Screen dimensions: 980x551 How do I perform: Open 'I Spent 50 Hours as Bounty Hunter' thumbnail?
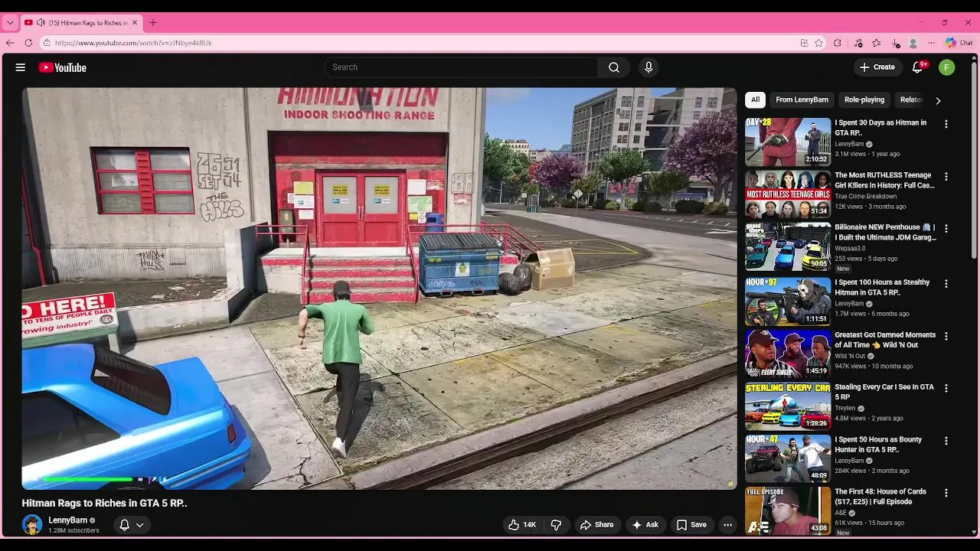point(788,458)
